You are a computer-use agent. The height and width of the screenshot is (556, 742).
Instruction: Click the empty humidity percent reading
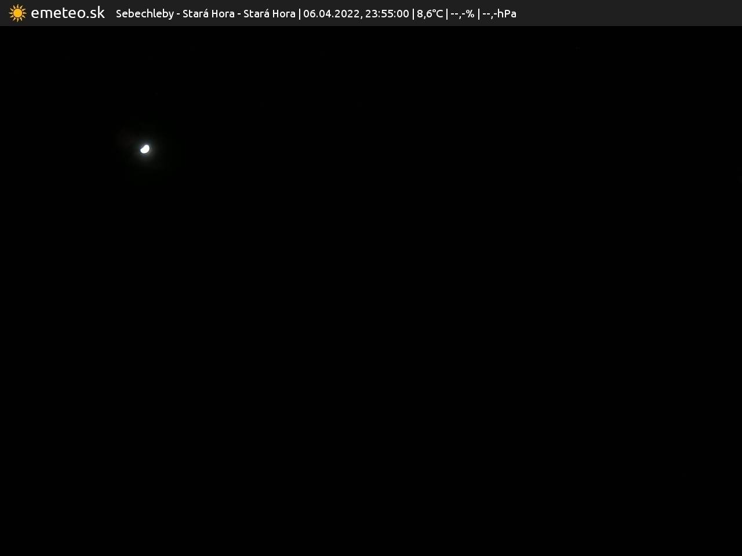tap(462, 13)
